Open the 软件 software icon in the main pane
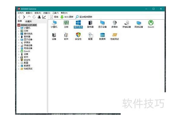The image size is (181, 121). pyautogui.click(x=66, y=36)
